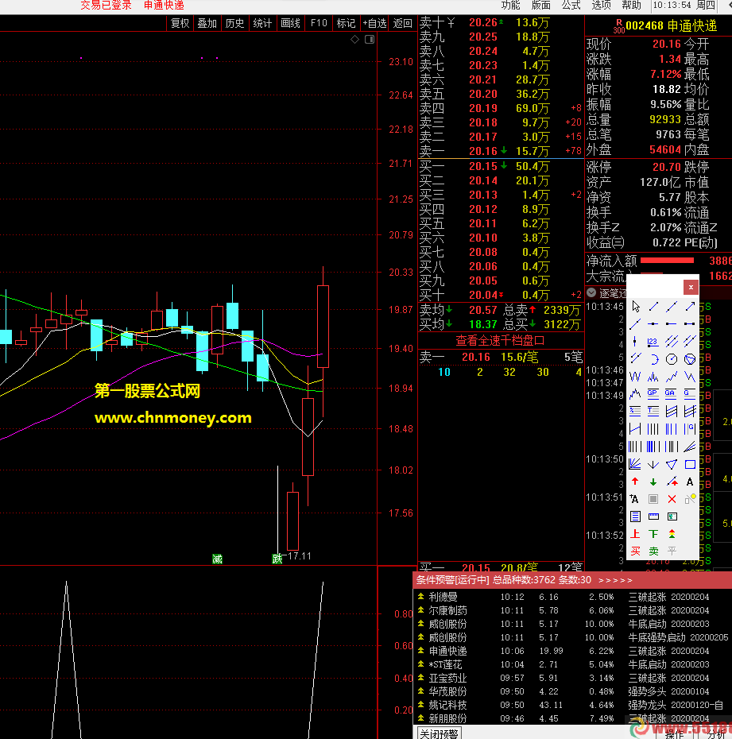The width and height of the screenshot is (732, 739).
Task: Select the 123 price label tool
Action: tap(653, 341)
